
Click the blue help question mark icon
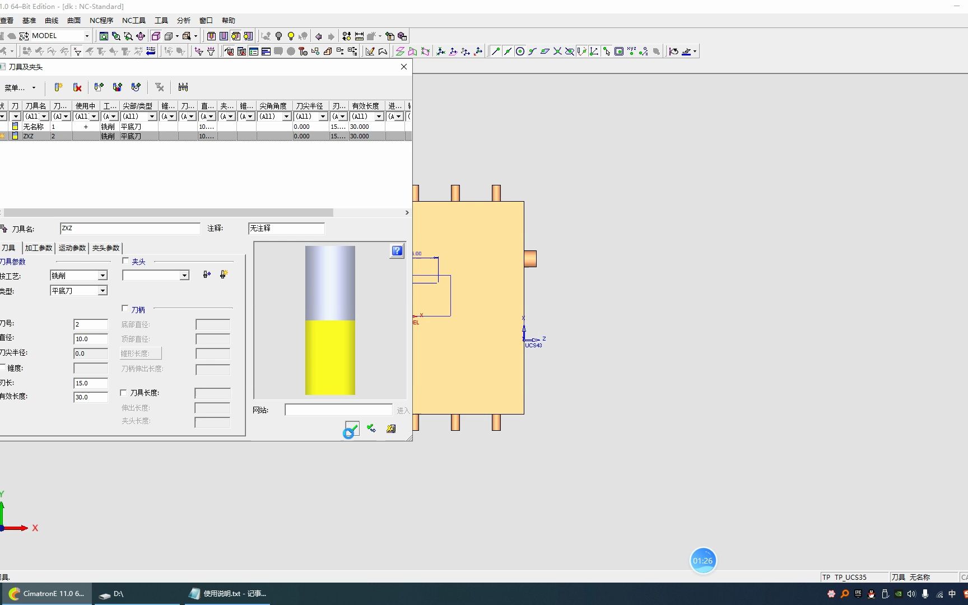(x=397, y=251)
